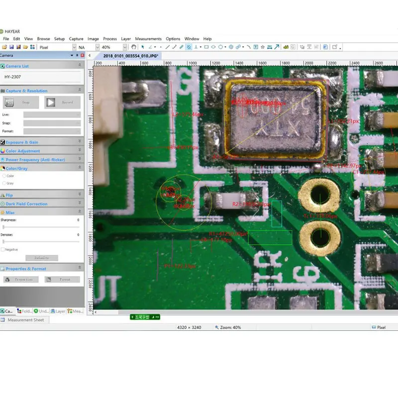Open the Measurements menu
Image resolution: width=398 pixels, height=398 pixels.
point(148,39)
